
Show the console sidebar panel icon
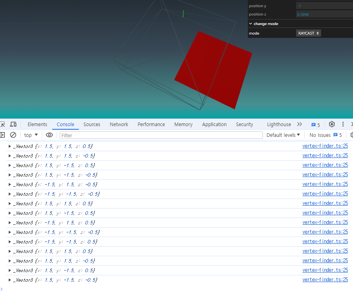(x=2, y=135)
